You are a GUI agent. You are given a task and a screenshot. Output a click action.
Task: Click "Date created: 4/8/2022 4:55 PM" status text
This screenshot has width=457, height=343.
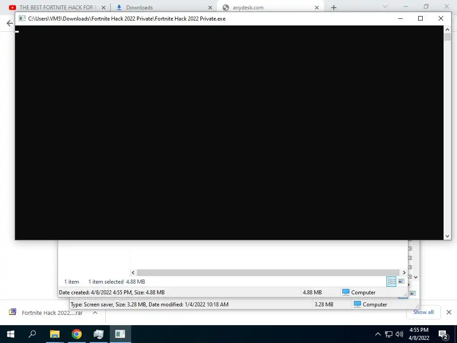pos(96,292)
